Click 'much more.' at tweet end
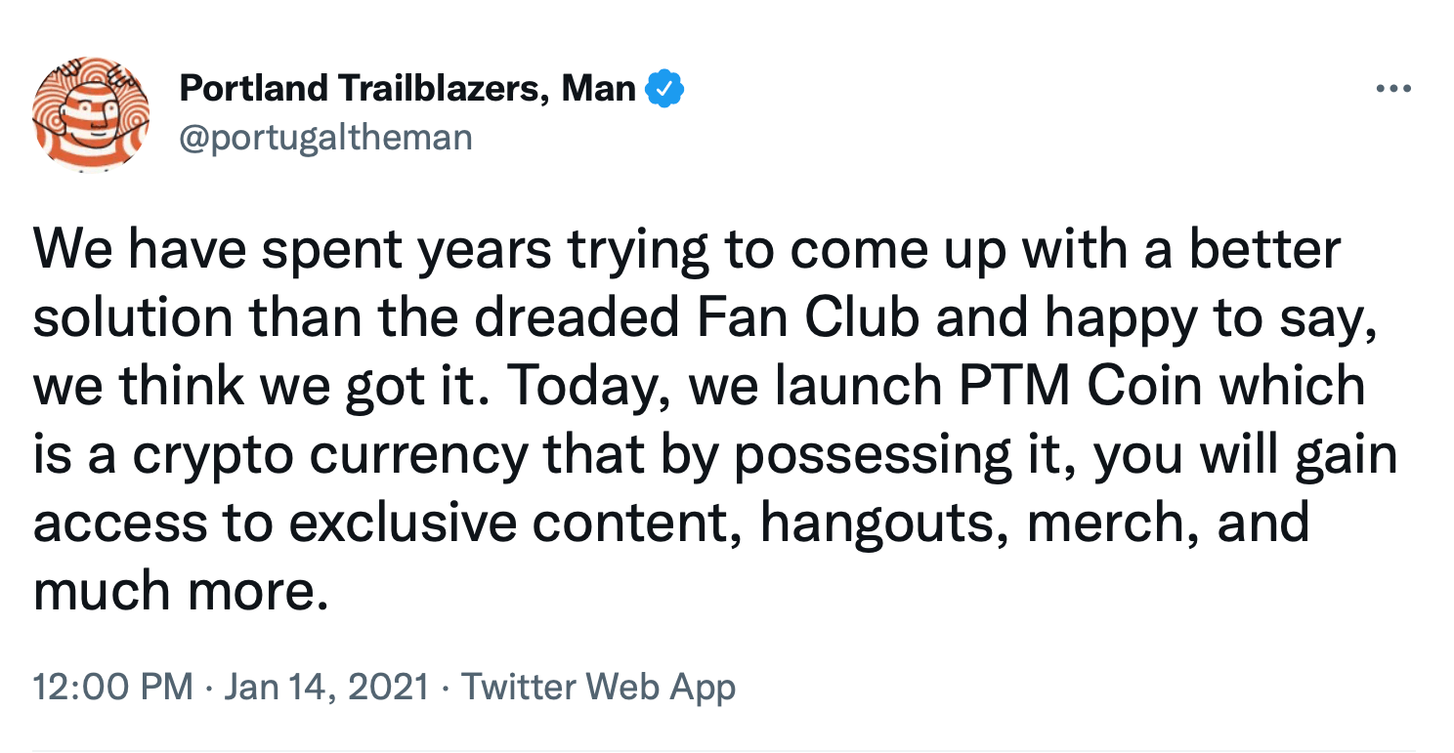1454x753 pixels. point(179,590)
